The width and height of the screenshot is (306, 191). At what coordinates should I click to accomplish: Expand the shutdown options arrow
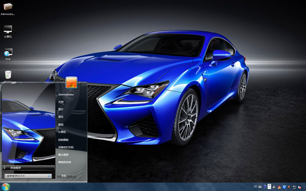[73, 176]
